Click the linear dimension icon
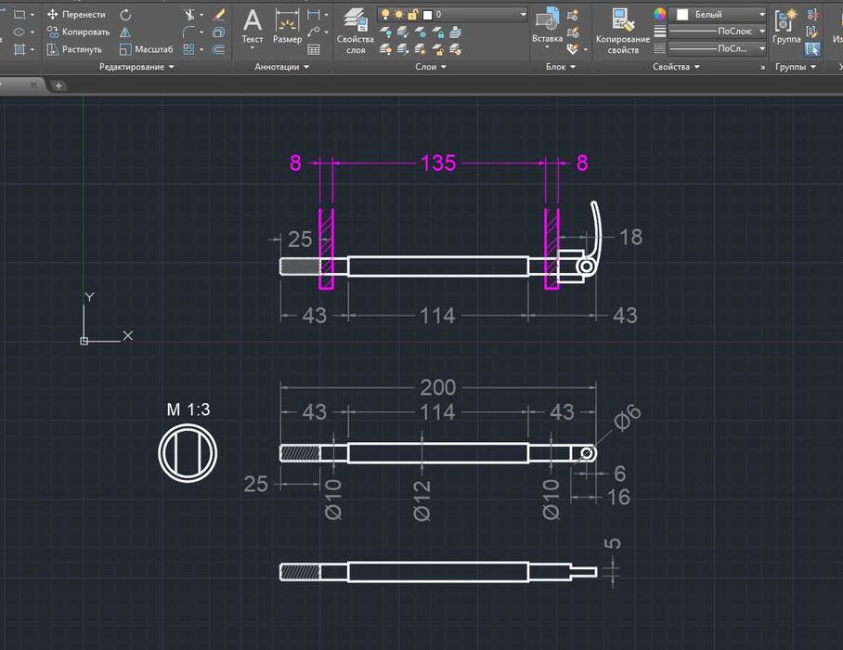The width and height of the screenshot is (843, 650). pyautogui.click(x=314, y=15)
